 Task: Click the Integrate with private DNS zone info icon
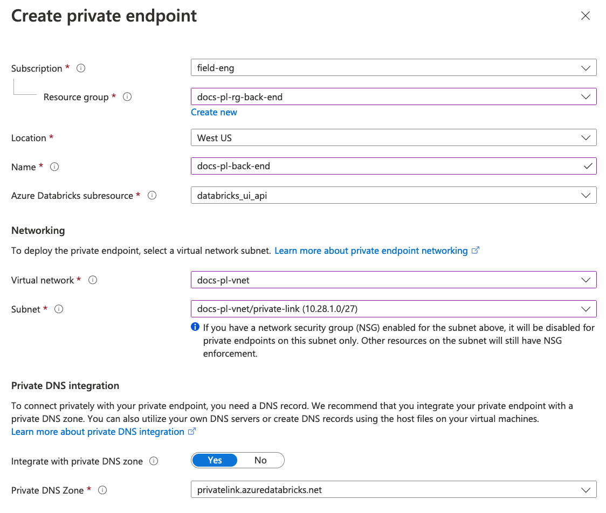click(x=154, y=461)
